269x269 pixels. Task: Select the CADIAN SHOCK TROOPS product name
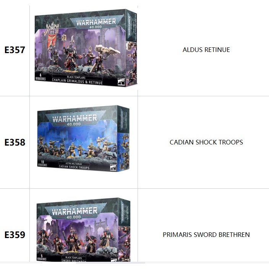click(x=206, y=142)
